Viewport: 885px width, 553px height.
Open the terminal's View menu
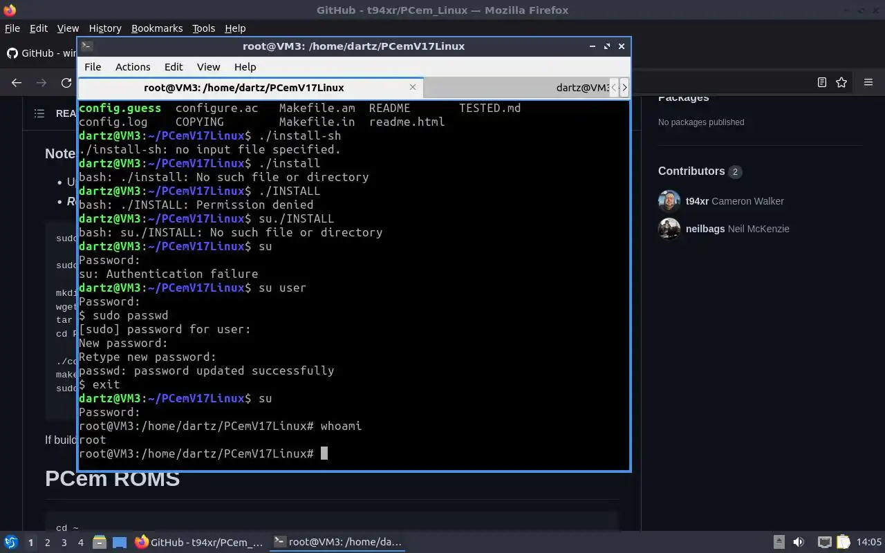[x=208, y=67]
